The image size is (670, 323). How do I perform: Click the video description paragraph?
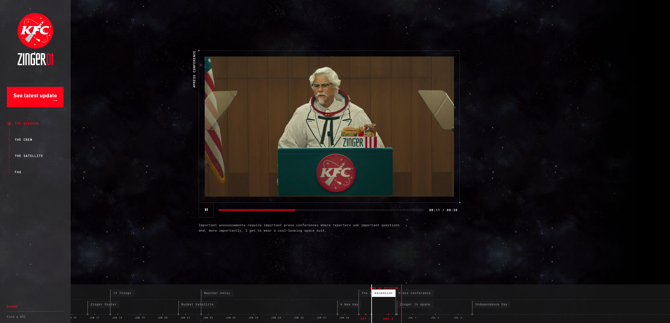[x=299, y=228]
